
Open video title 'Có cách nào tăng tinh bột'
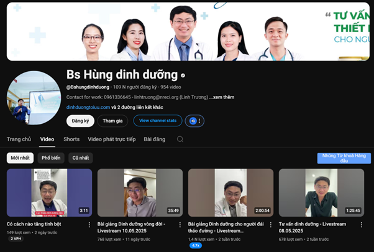34,224
